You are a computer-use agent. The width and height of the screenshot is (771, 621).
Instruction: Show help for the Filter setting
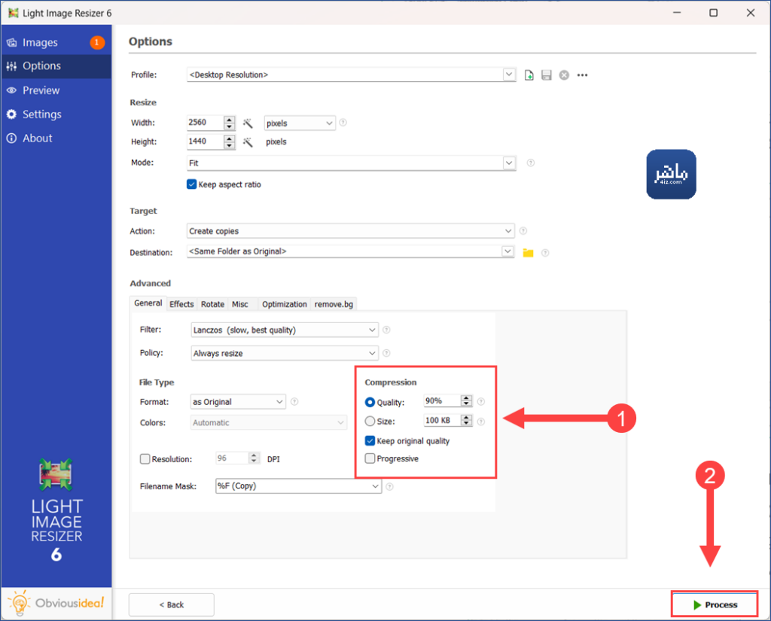386,330
